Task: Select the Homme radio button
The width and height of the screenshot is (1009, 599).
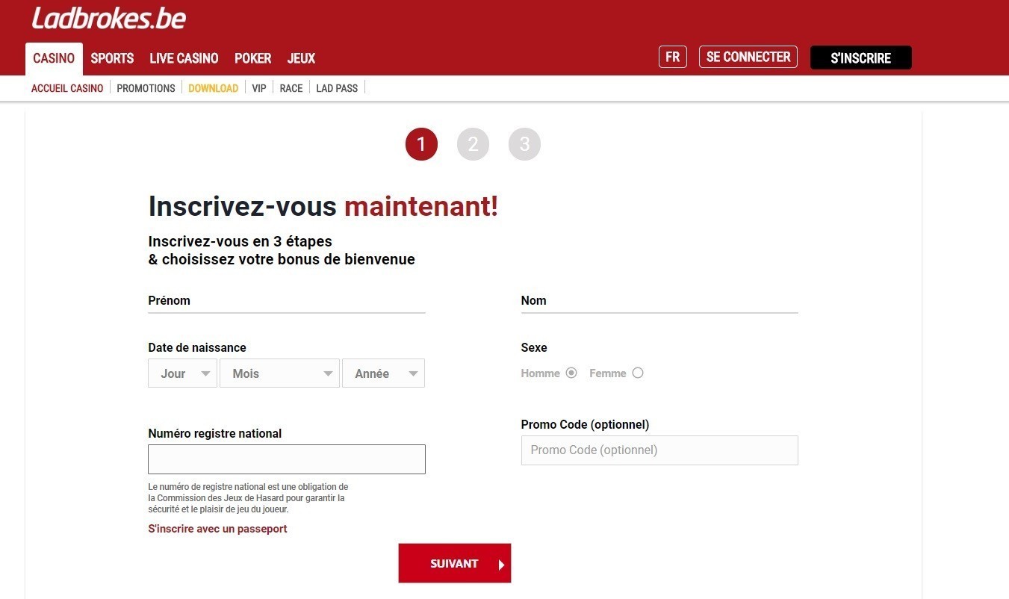Action: point(571,373)
